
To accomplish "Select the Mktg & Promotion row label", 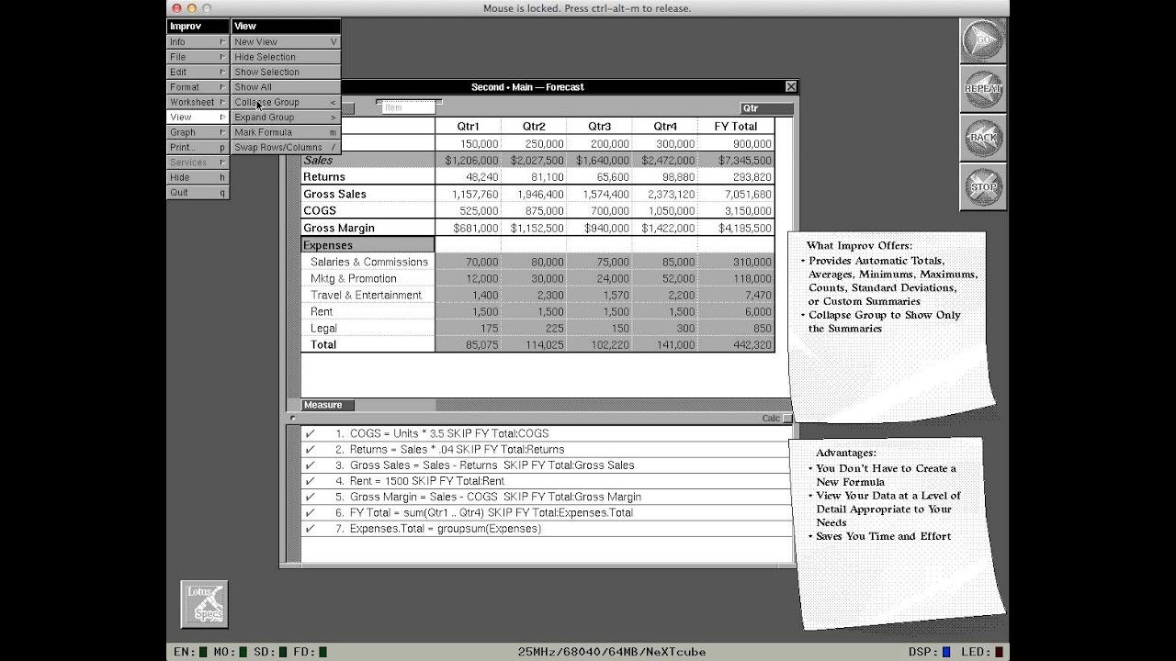I will pyautogui.click(x=367, y=278).
